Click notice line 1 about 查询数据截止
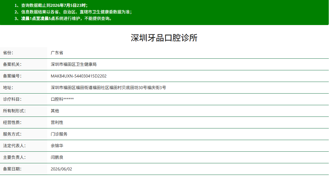The image size is (330, 177). coord(51,5)
